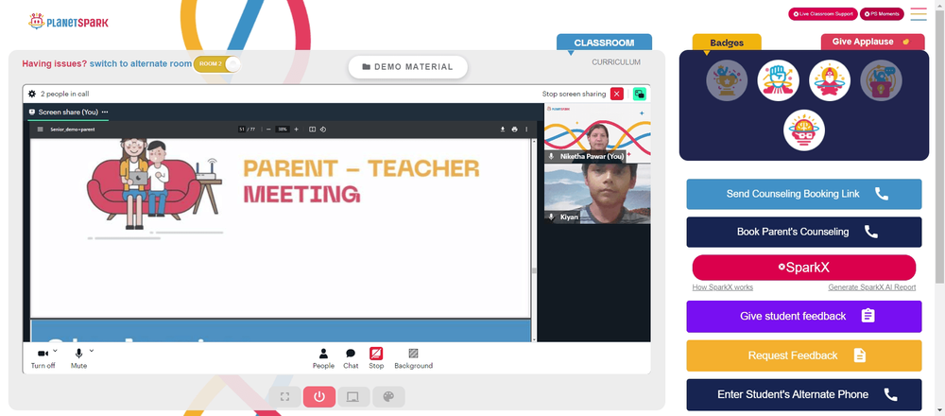The image size is (945, 416).
Task: Expand microphone options chevron
Action: [x=92, y=350]
